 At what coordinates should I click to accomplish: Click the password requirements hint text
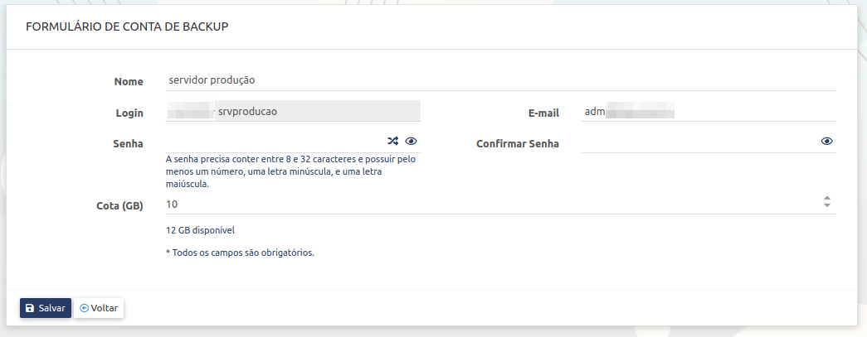pyautogui.click(x=290, y=171)
